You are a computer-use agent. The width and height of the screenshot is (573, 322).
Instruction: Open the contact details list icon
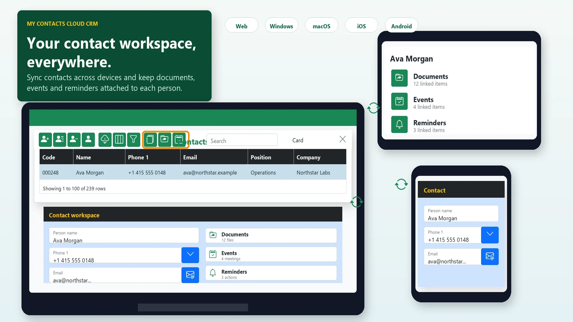(60, 139)
